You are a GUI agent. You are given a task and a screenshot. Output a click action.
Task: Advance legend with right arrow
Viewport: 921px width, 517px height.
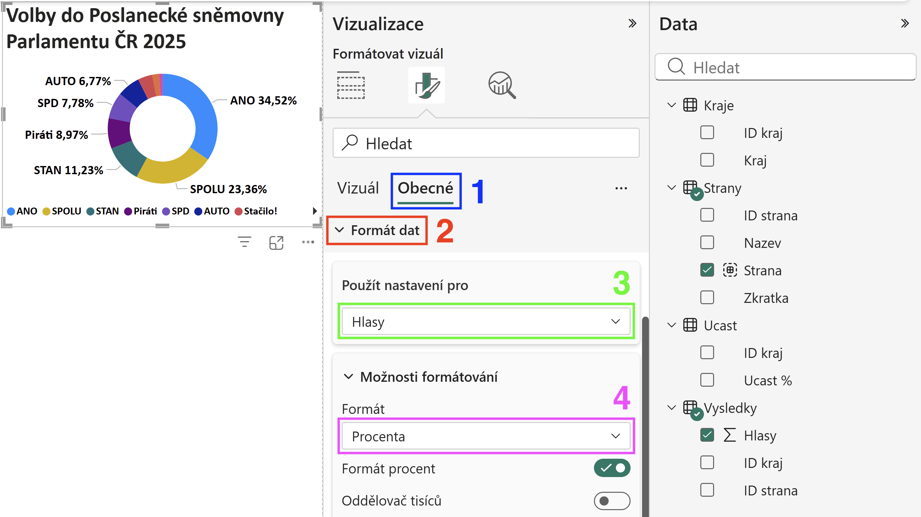315,211
